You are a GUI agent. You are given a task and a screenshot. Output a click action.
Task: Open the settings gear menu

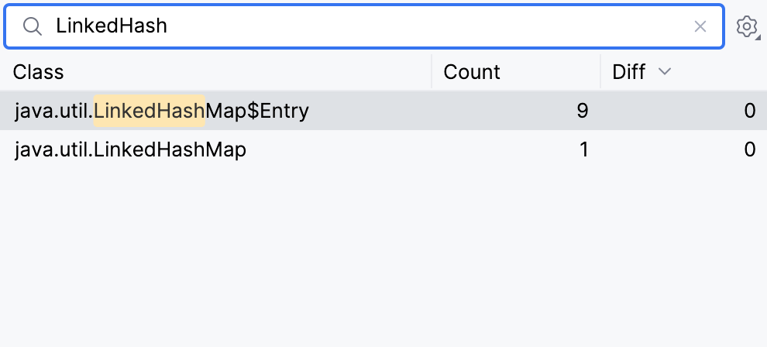coord(746,27)
